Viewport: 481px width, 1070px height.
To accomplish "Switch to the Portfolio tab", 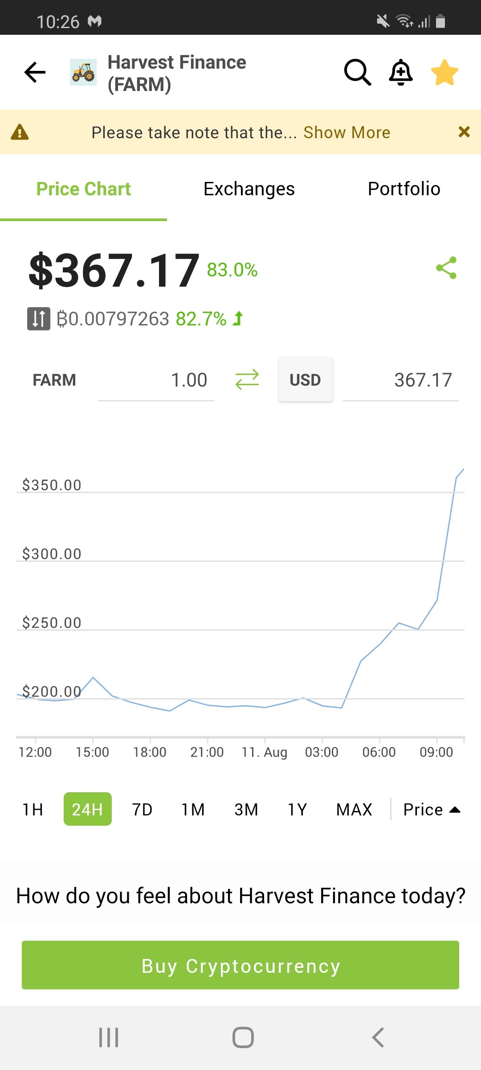I will tap(404, 189).
